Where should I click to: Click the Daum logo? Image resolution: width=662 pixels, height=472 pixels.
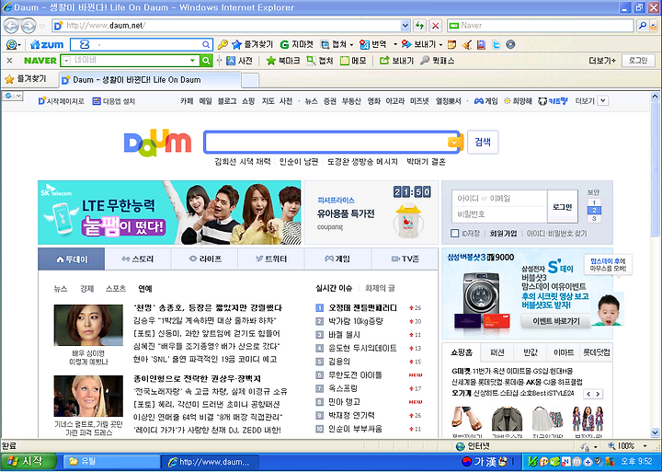157,143
